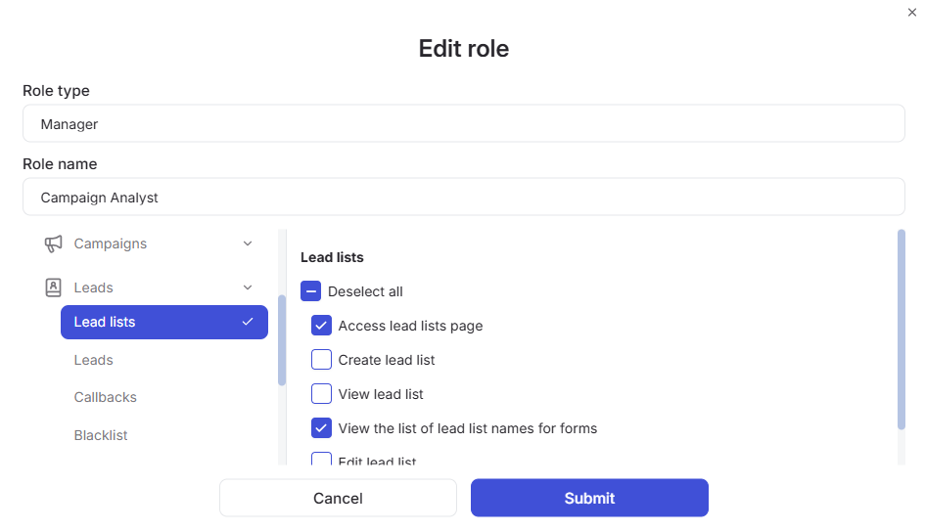Viewport: 925px width, 531px height.
Task: Enable the Create lead list checkbox
Action: click(321, 360)
